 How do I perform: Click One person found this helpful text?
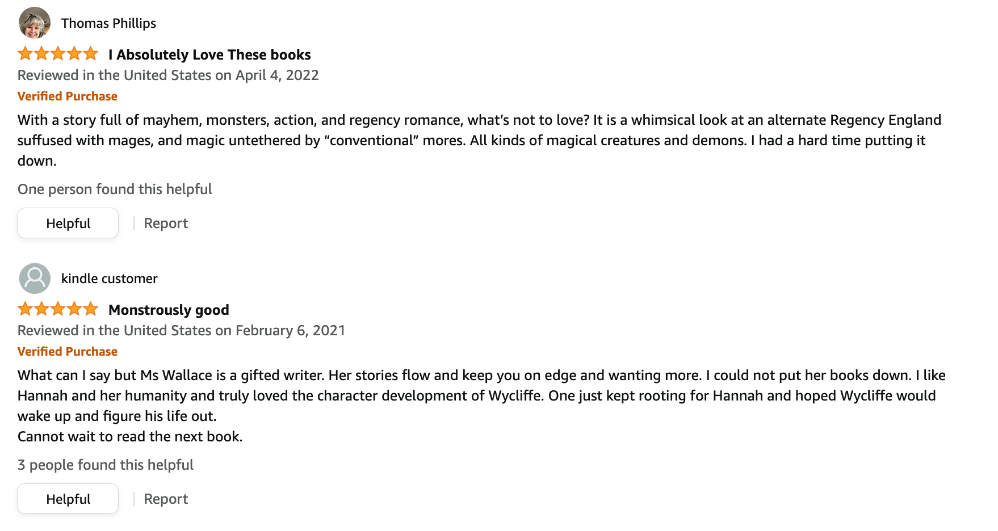click(x=115, y=189)
